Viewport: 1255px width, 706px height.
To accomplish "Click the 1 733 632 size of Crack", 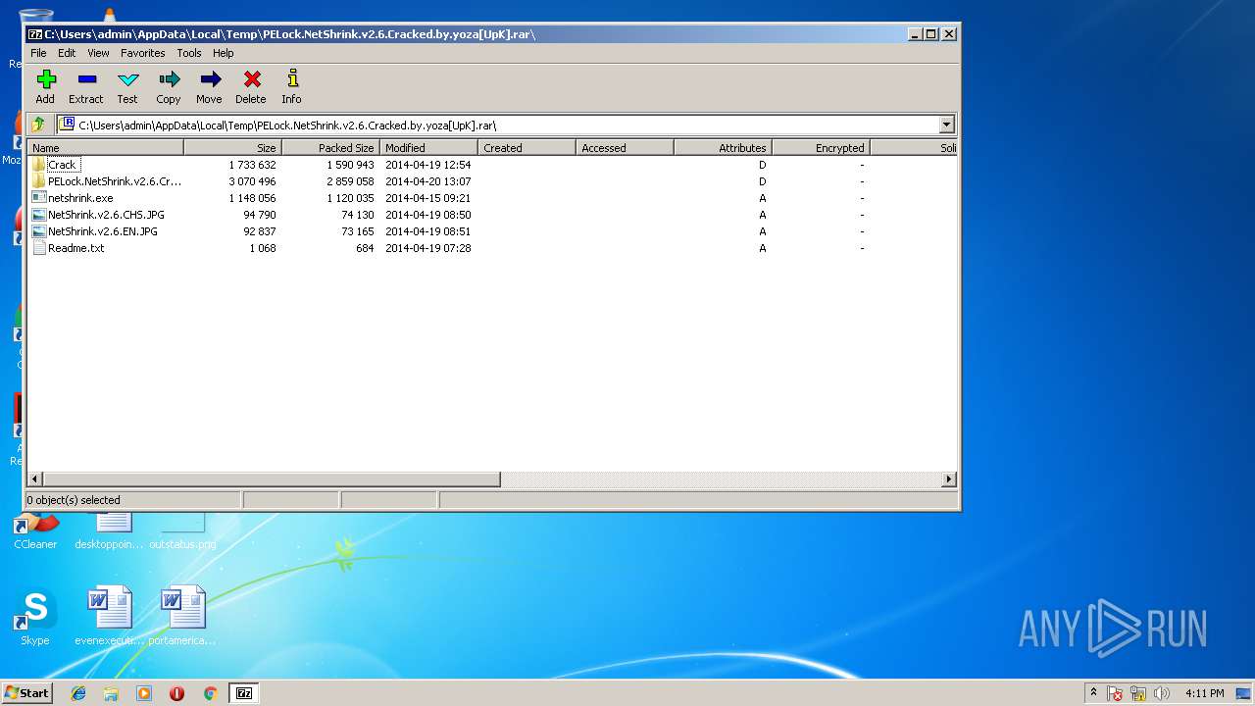I will pyautogui.click(x=252, y=165).
